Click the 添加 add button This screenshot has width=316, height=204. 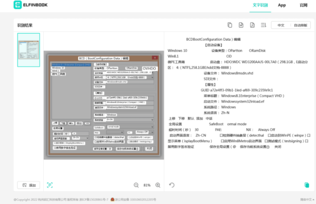click(29, 185)
